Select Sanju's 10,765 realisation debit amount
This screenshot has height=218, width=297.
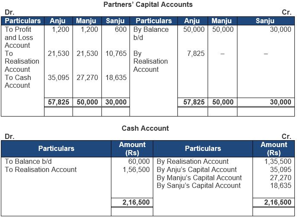116,54
